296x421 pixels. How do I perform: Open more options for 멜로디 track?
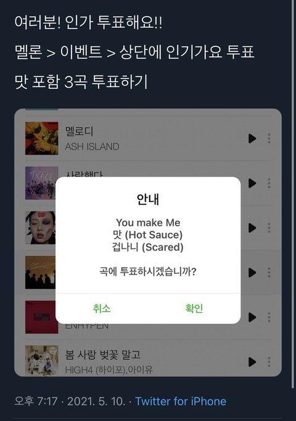269,138
